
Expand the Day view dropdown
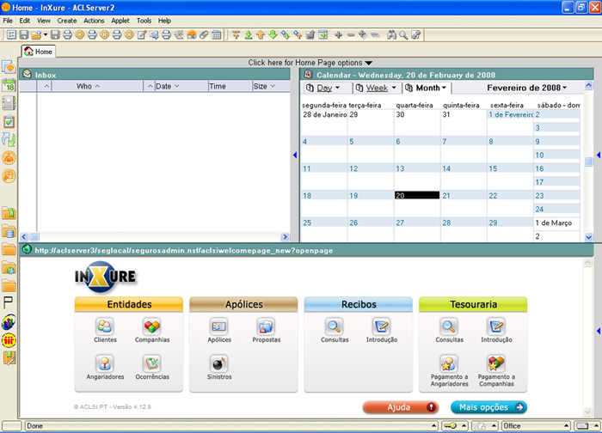coord(329,88)
